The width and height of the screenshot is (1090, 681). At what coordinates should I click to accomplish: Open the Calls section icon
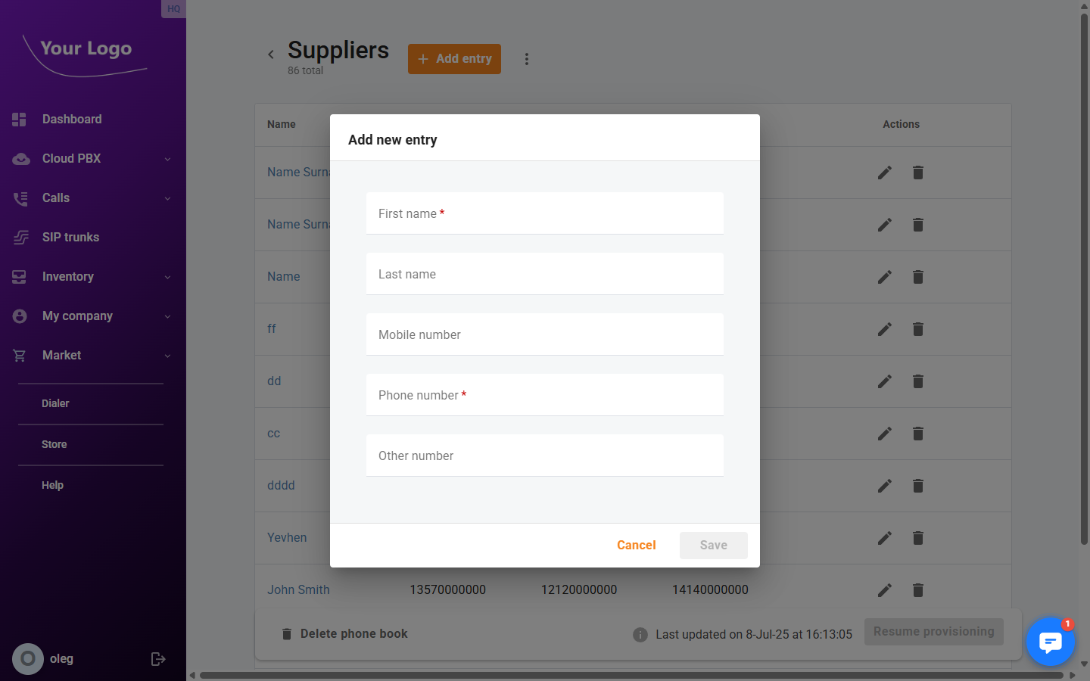(18, 197)
